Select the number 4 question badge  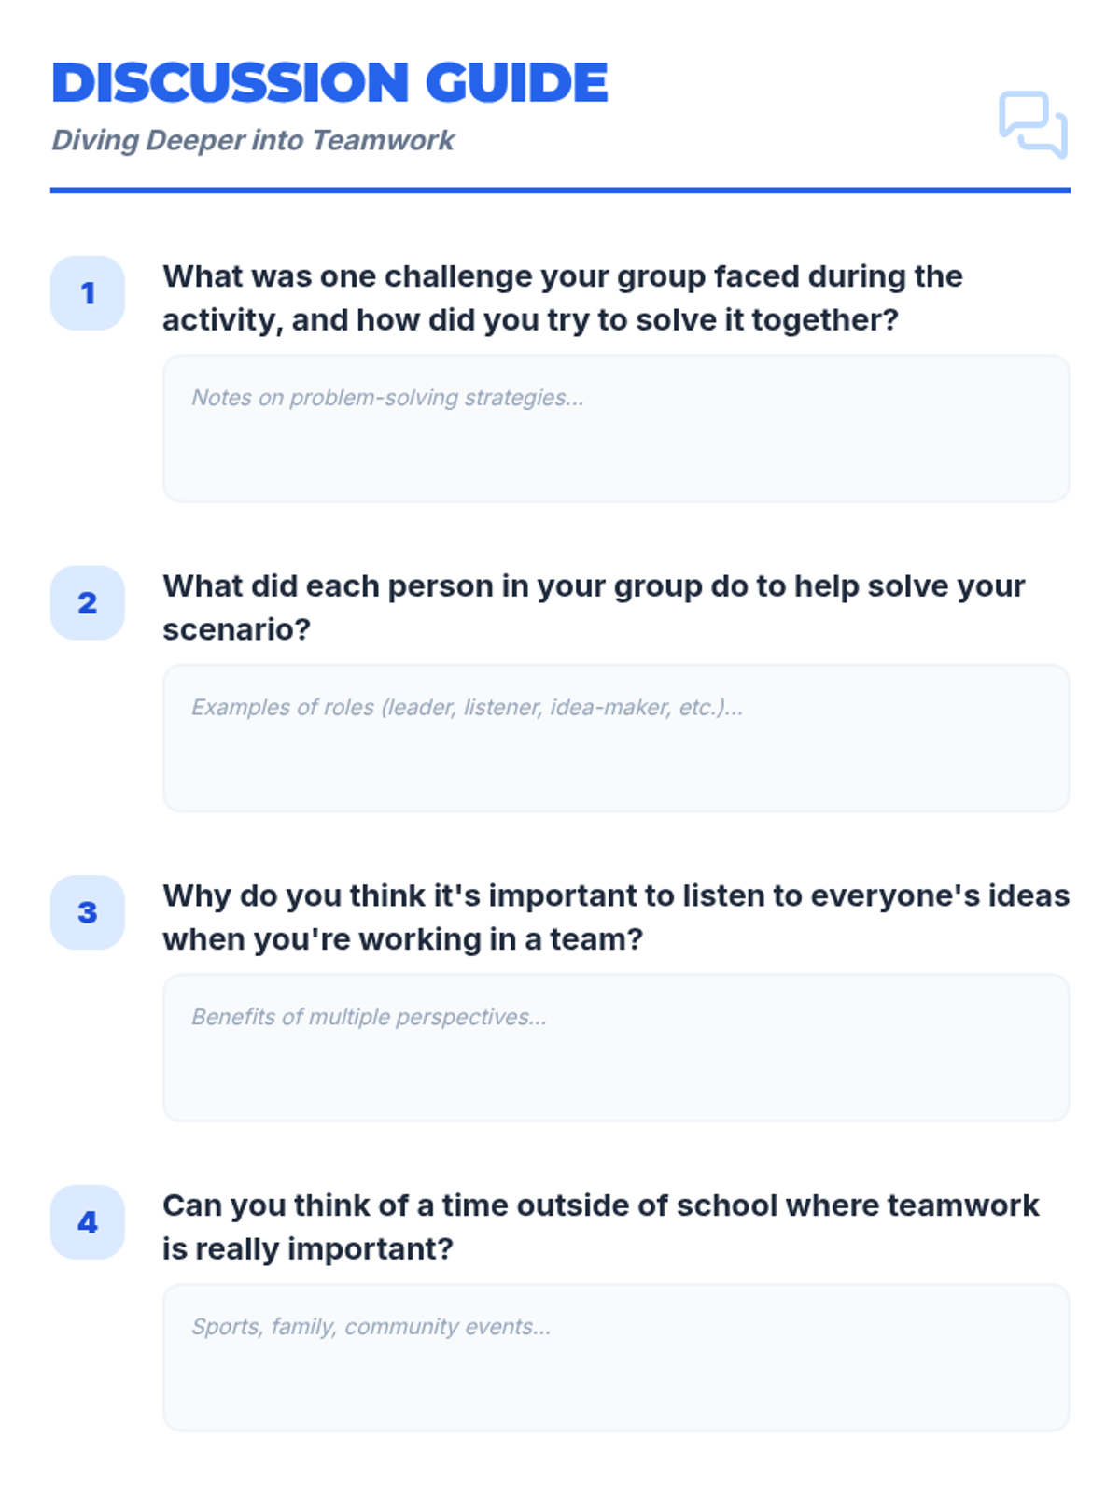click(88, 1222)
